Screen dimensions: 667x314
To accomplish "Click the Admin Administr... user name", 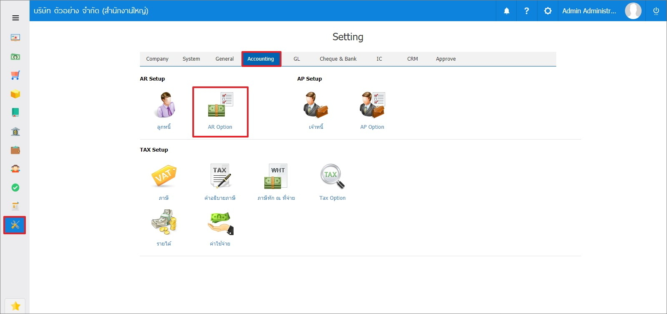I will (589, 11).
